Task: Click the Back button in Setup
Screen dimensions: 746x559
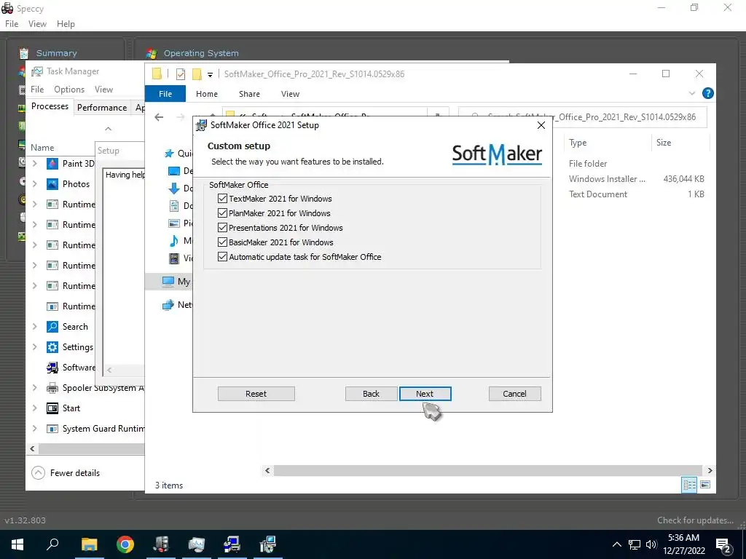Action: [x=371, y=394]
